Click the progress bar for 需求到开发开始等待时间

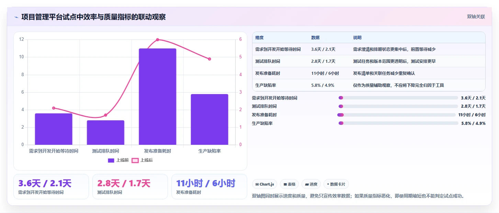[x=398, y=98]
